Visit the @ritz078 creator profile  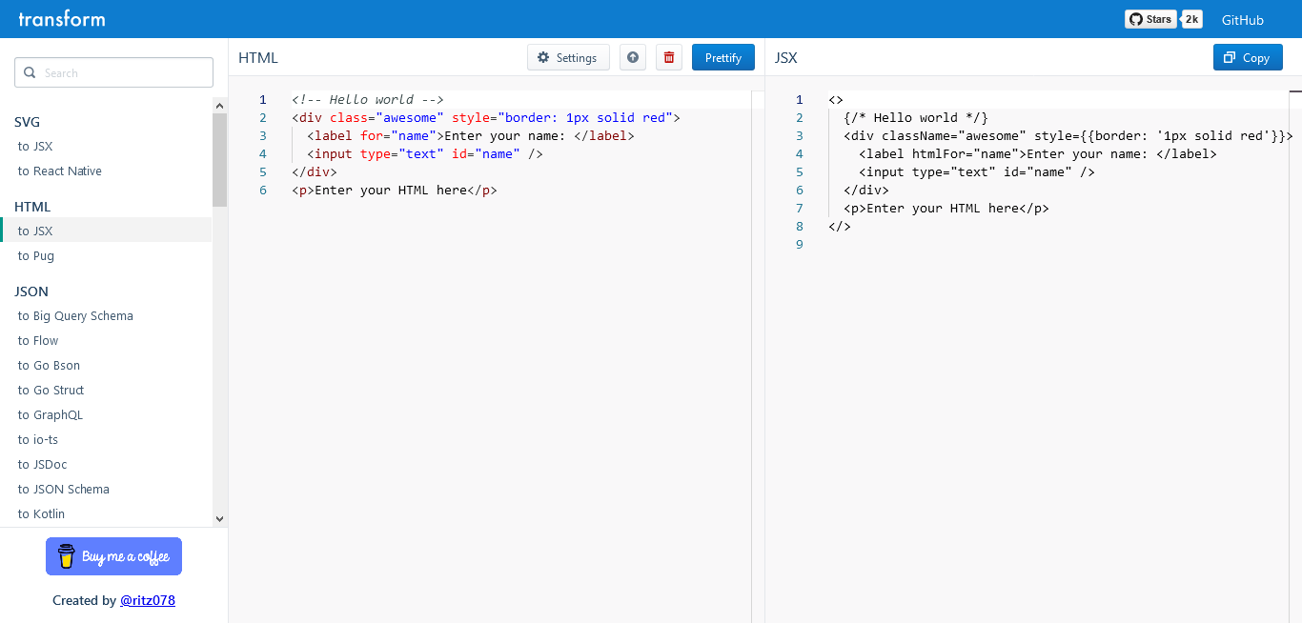[x=148, y=600]
